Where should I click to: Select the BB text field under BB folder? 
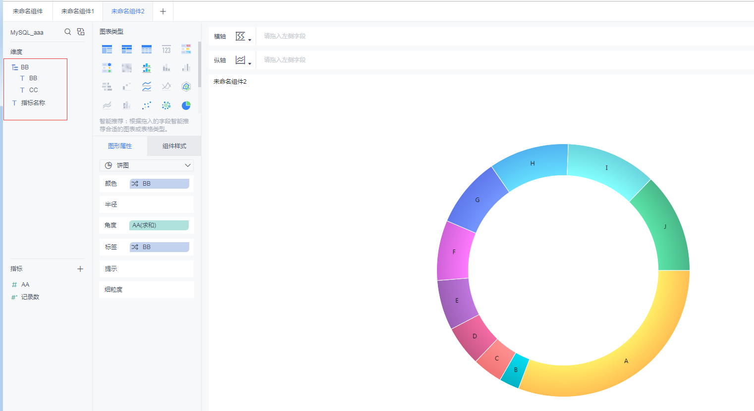(x=33, y=78)
